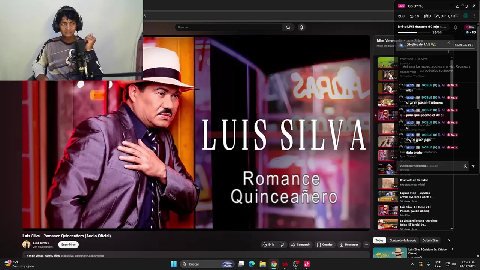Open the LIVE panel settings gear

[466, 6]
